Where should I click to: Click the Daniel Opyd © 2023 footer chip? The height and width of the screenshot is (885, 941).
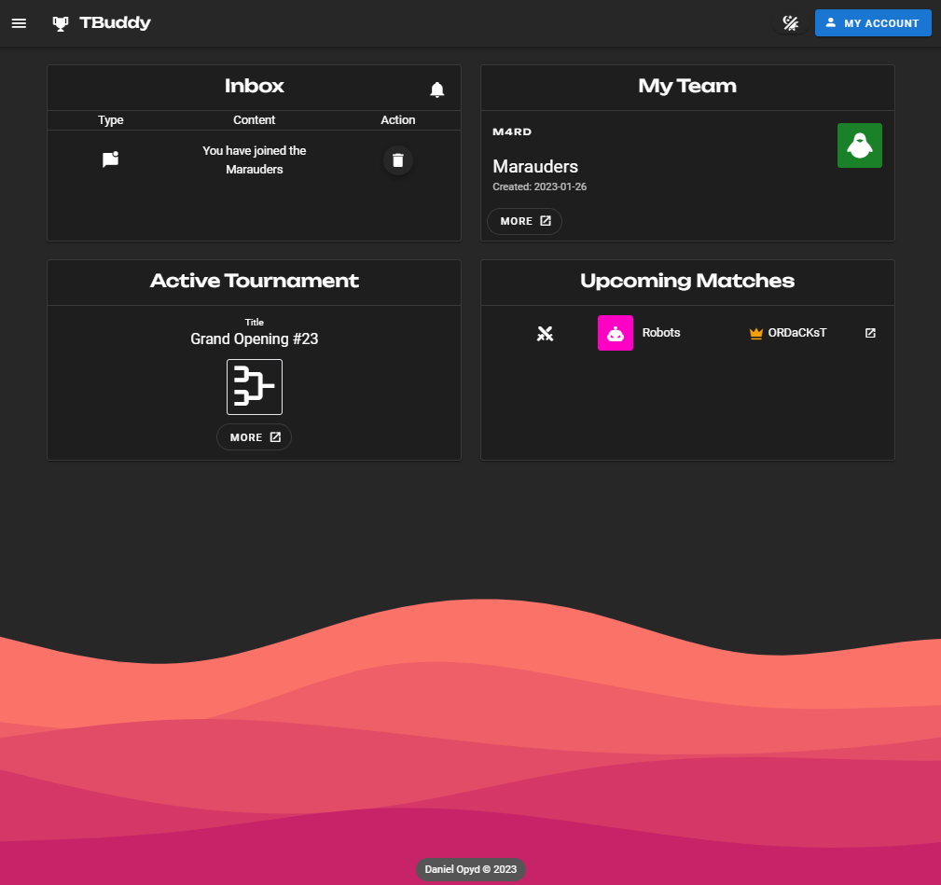470,869
